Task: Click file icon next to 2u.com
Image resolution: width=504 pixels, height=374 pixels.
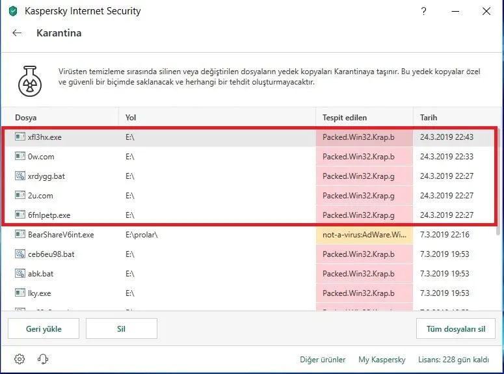Action: pos(20,195)
